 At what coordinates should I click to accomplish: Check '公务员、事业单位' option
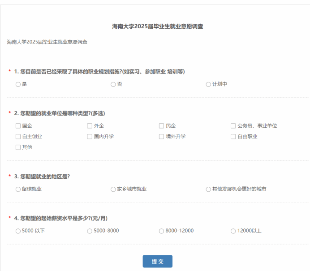(x=233, y=126)
